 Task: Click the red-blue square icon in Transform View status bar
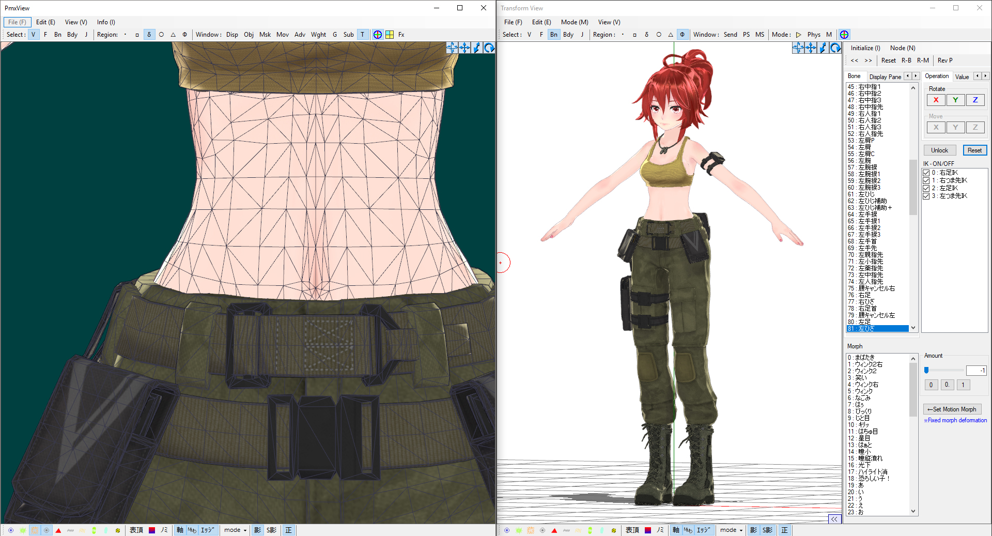tap(648, 530)
